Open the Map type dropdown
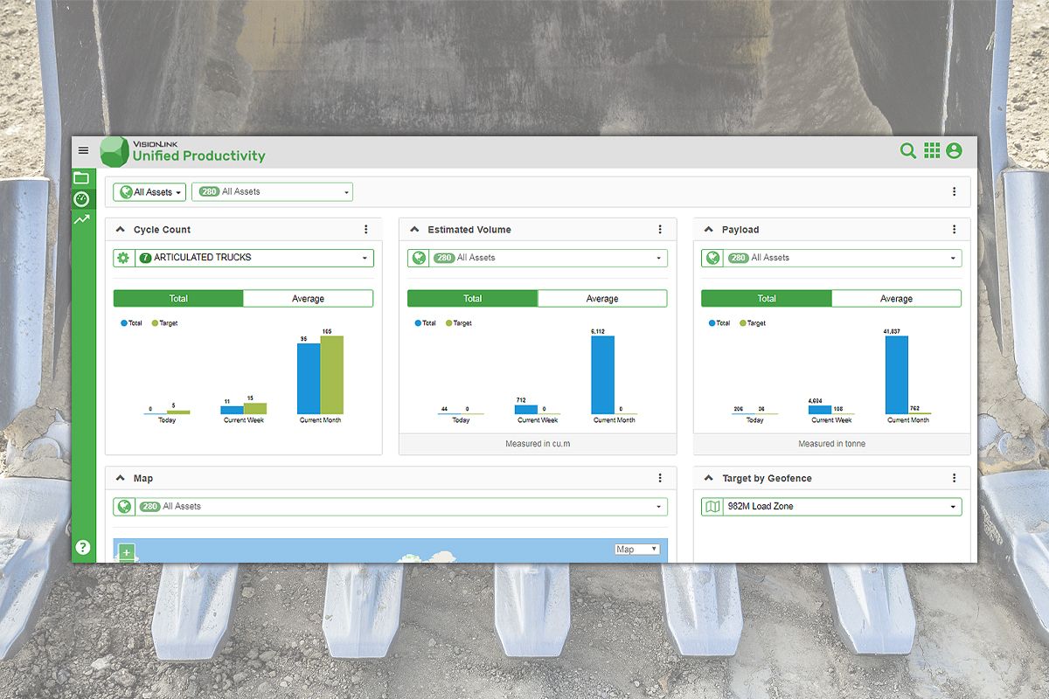 coord(637,550)
